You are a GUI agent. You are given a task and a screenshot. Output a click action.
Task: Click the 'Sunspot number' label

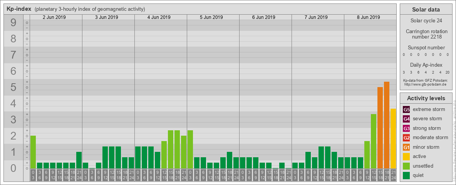[x=426, y=47]
